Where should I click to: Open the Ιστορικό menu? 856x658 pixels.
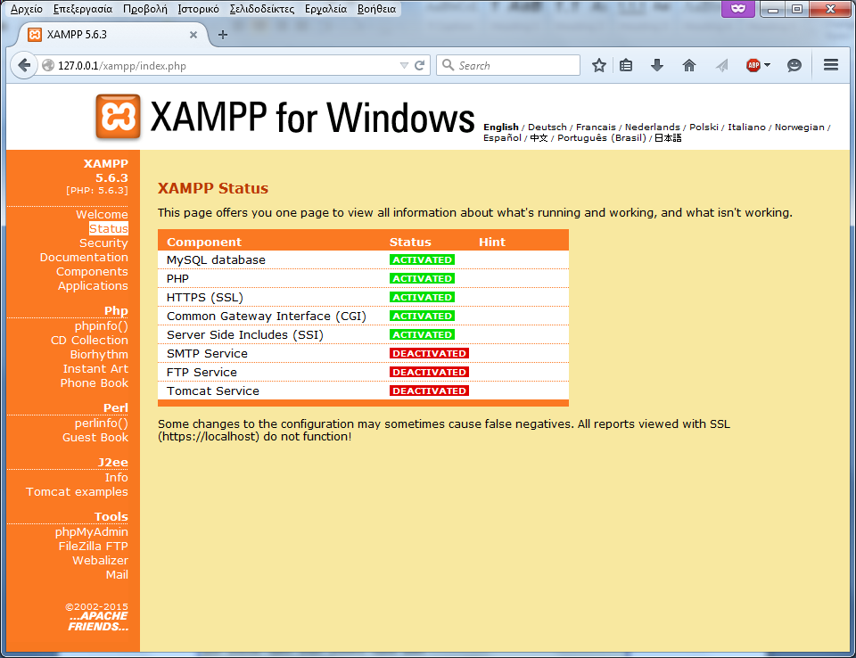click(198, 9)
